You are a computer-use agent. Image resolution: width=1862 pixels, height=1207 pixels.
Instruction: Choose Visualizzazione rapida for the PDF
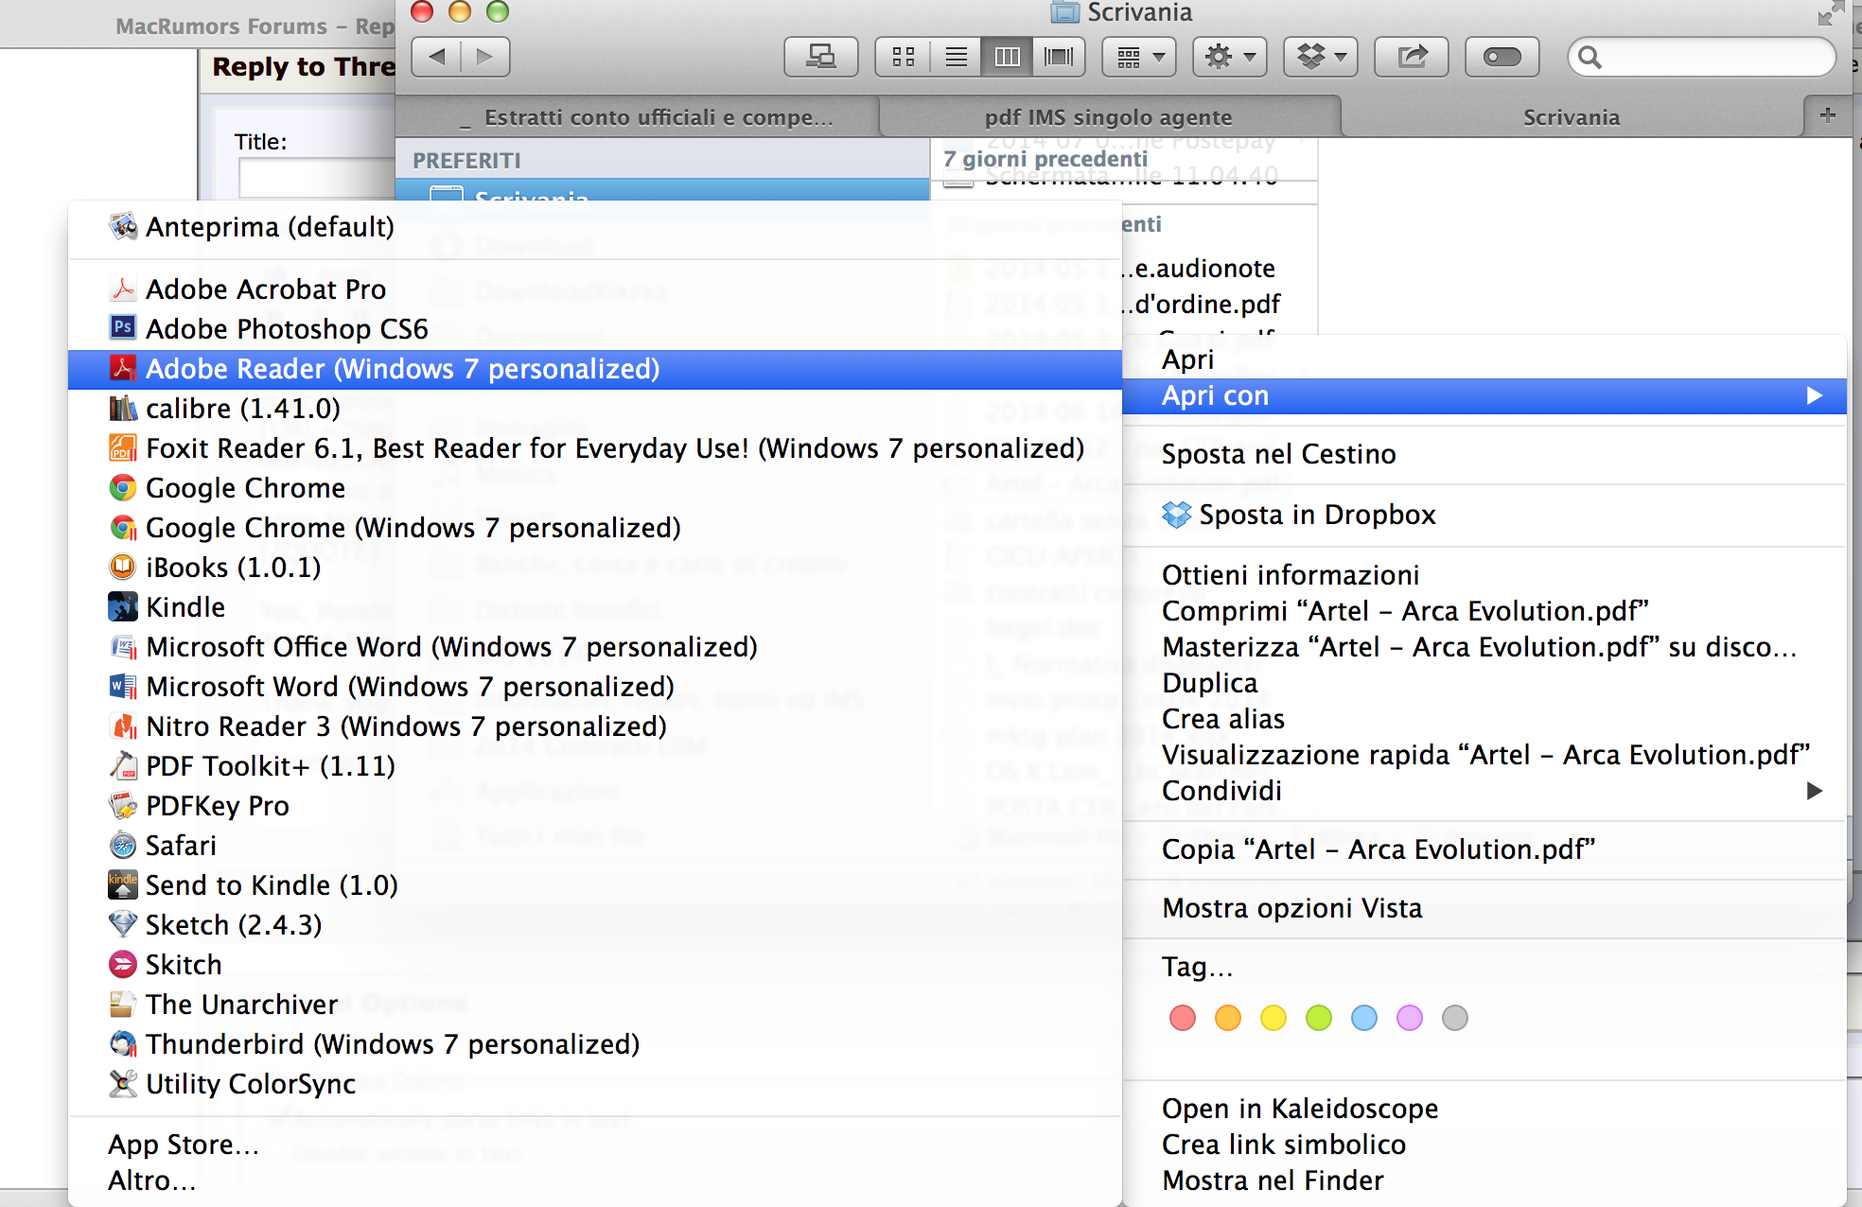[x=1484, y=755]
